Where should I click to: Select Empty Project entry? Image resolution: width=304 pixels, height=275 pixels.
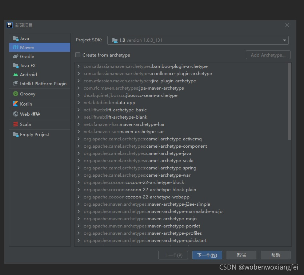[x=40, y=134]
